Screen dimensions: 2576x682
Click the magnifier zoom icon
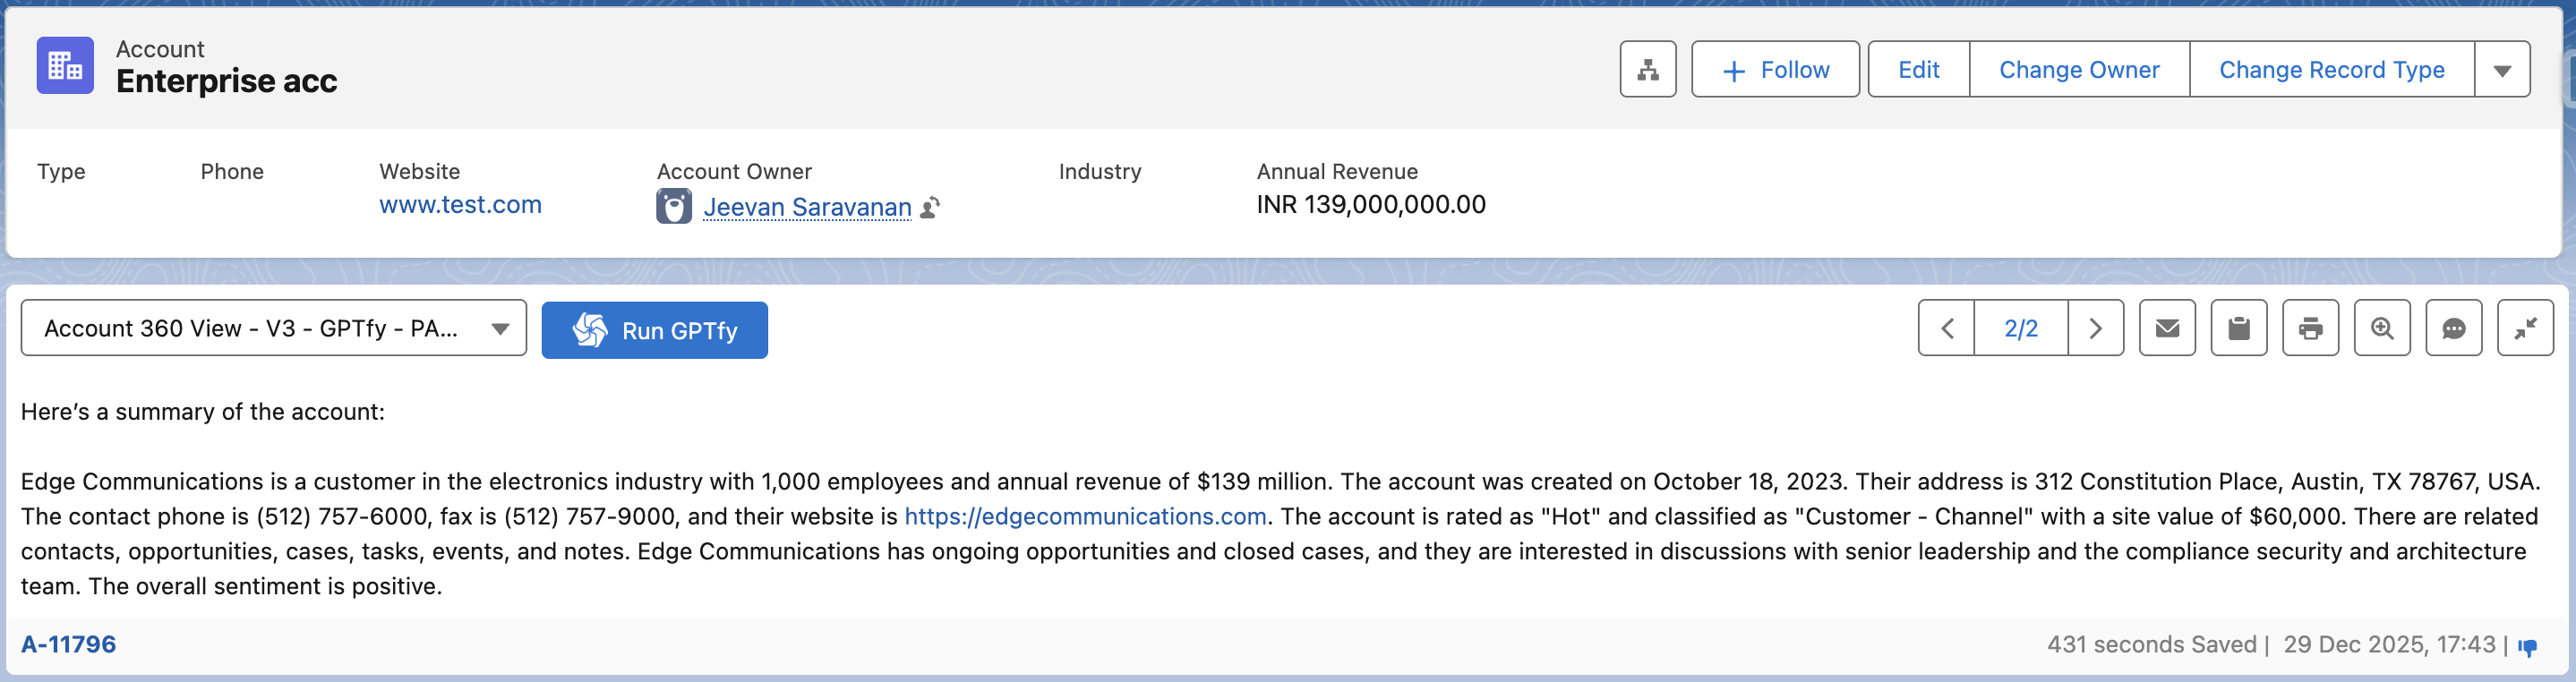(x=2382, y=328)
